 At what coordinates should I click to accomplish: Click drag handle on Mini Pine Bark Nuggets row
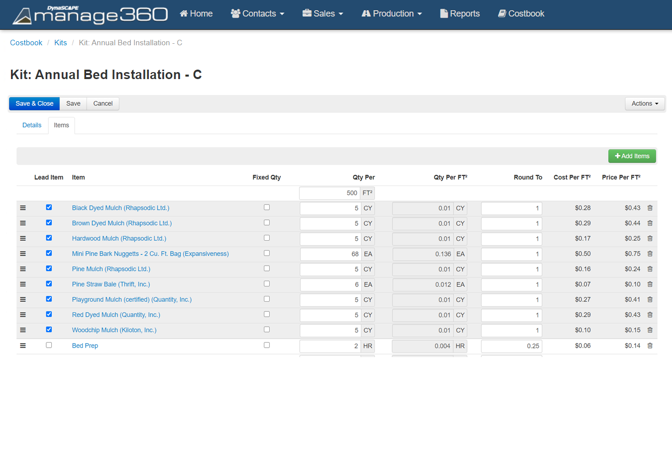23,254
